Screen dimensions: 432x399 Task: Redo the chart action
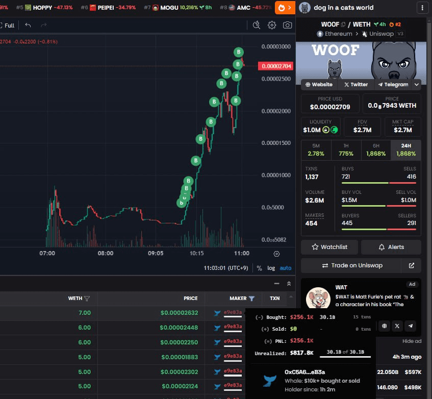coord(43,26)
